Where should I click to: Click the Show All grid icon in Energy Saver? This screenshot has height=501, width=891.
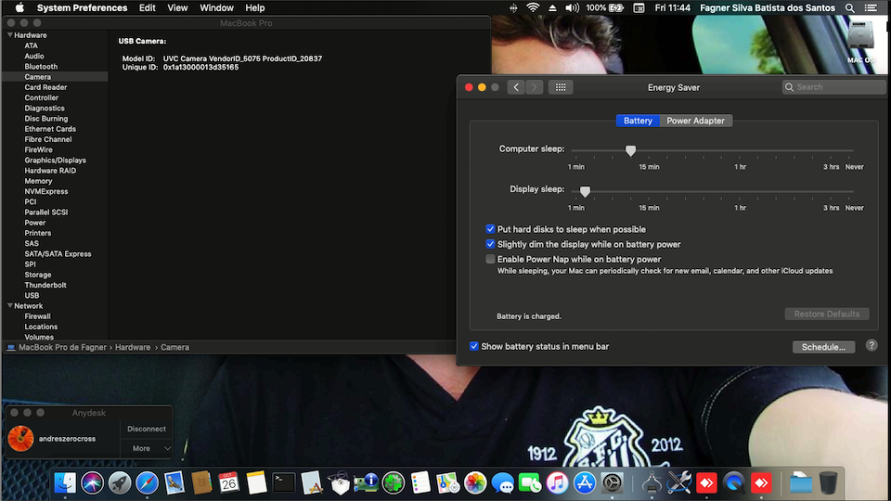(x=560, y=87)
